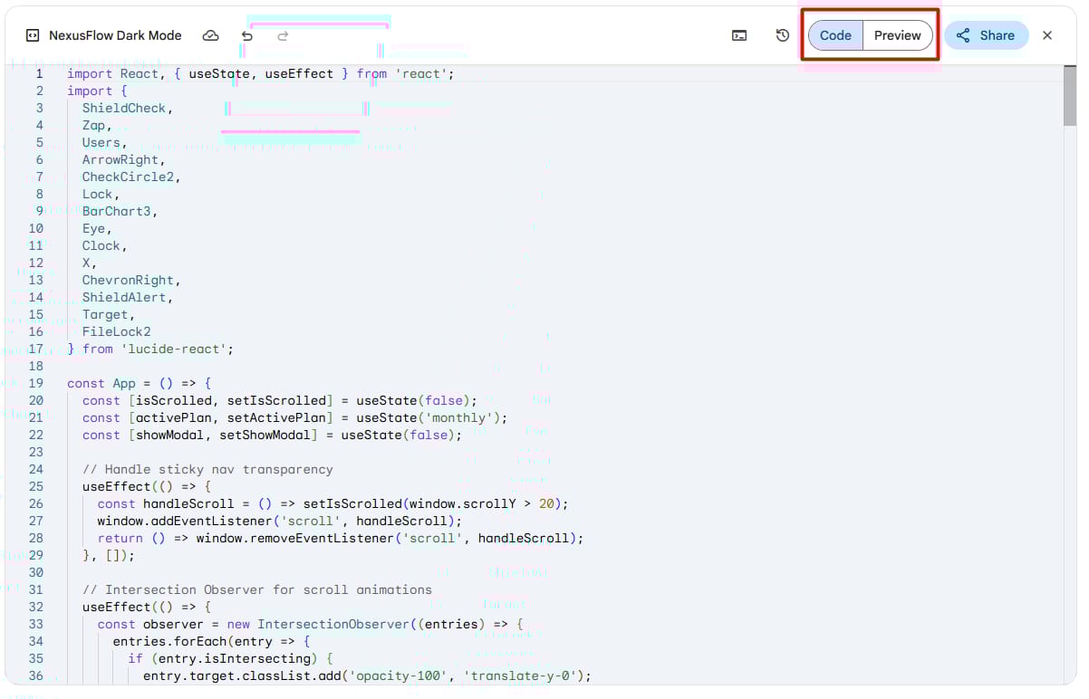Switch to the Code view

835,35
